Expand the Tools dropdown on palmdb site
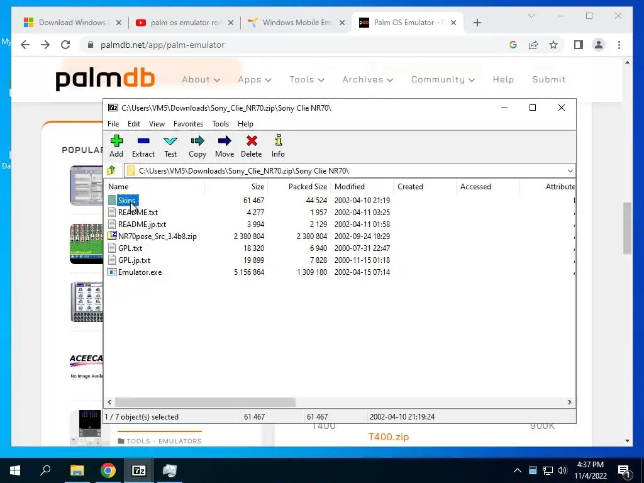 tap(307, 79)
